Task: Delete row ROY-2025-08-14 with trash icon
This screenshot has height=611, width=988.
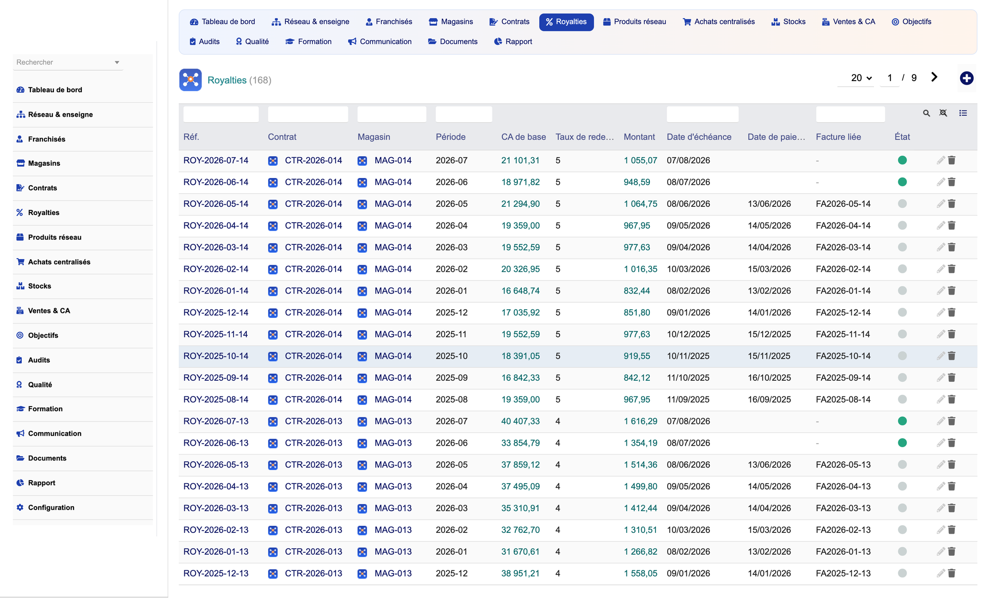Action: point(951,400)
